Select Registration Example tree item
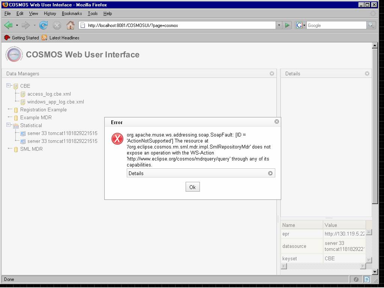The width and height of the screenshot is (384, 288). pyautogui.click(x=43, y=109)
